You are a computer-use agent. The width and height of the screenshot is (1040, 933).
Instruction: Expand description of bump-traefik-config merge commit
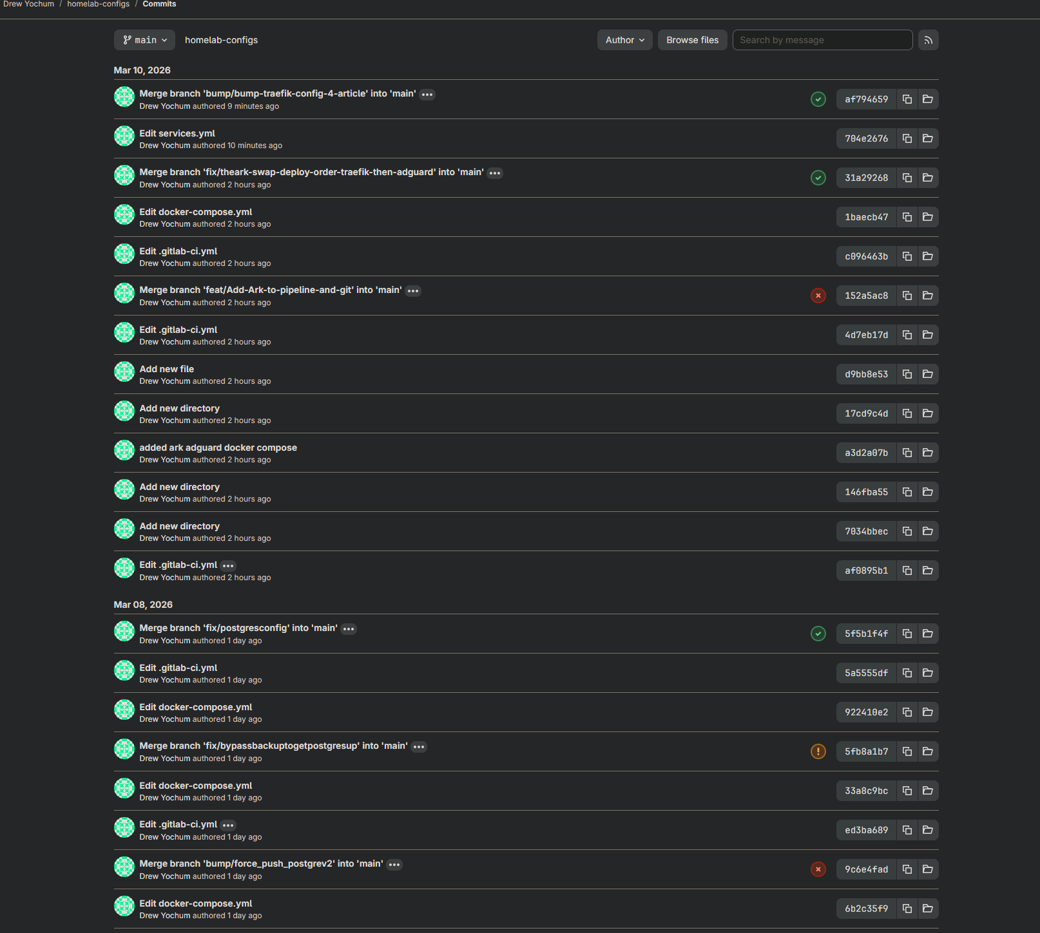tap(427, 95)
